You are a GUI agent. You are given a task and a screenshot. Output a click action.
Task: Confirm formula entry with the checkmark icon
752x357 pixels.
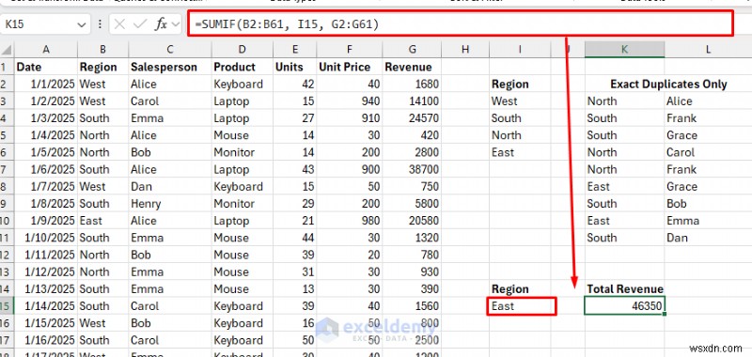[139, 24]
